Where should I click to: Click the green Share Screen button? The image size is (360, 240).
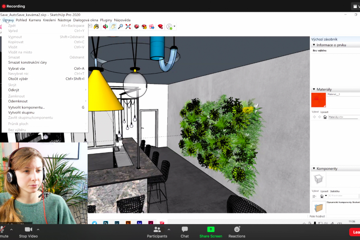click(210, 231)
